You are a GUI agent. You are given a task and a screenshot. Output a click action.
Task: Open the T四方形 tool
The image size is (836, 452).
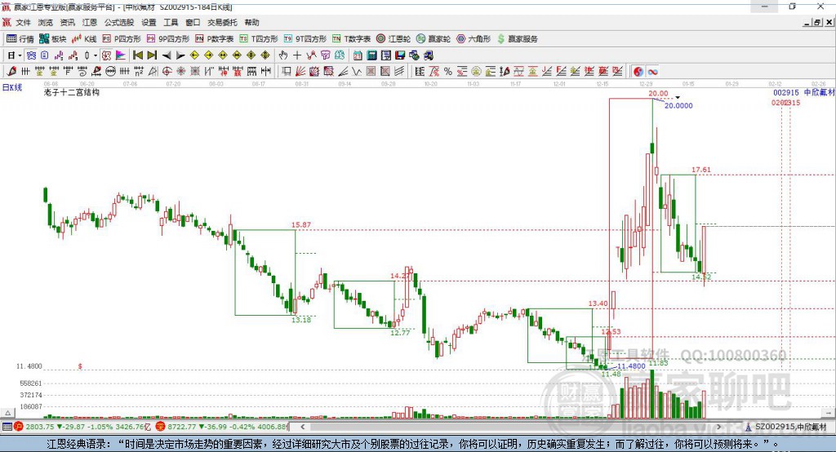click(x=259, y=39)
